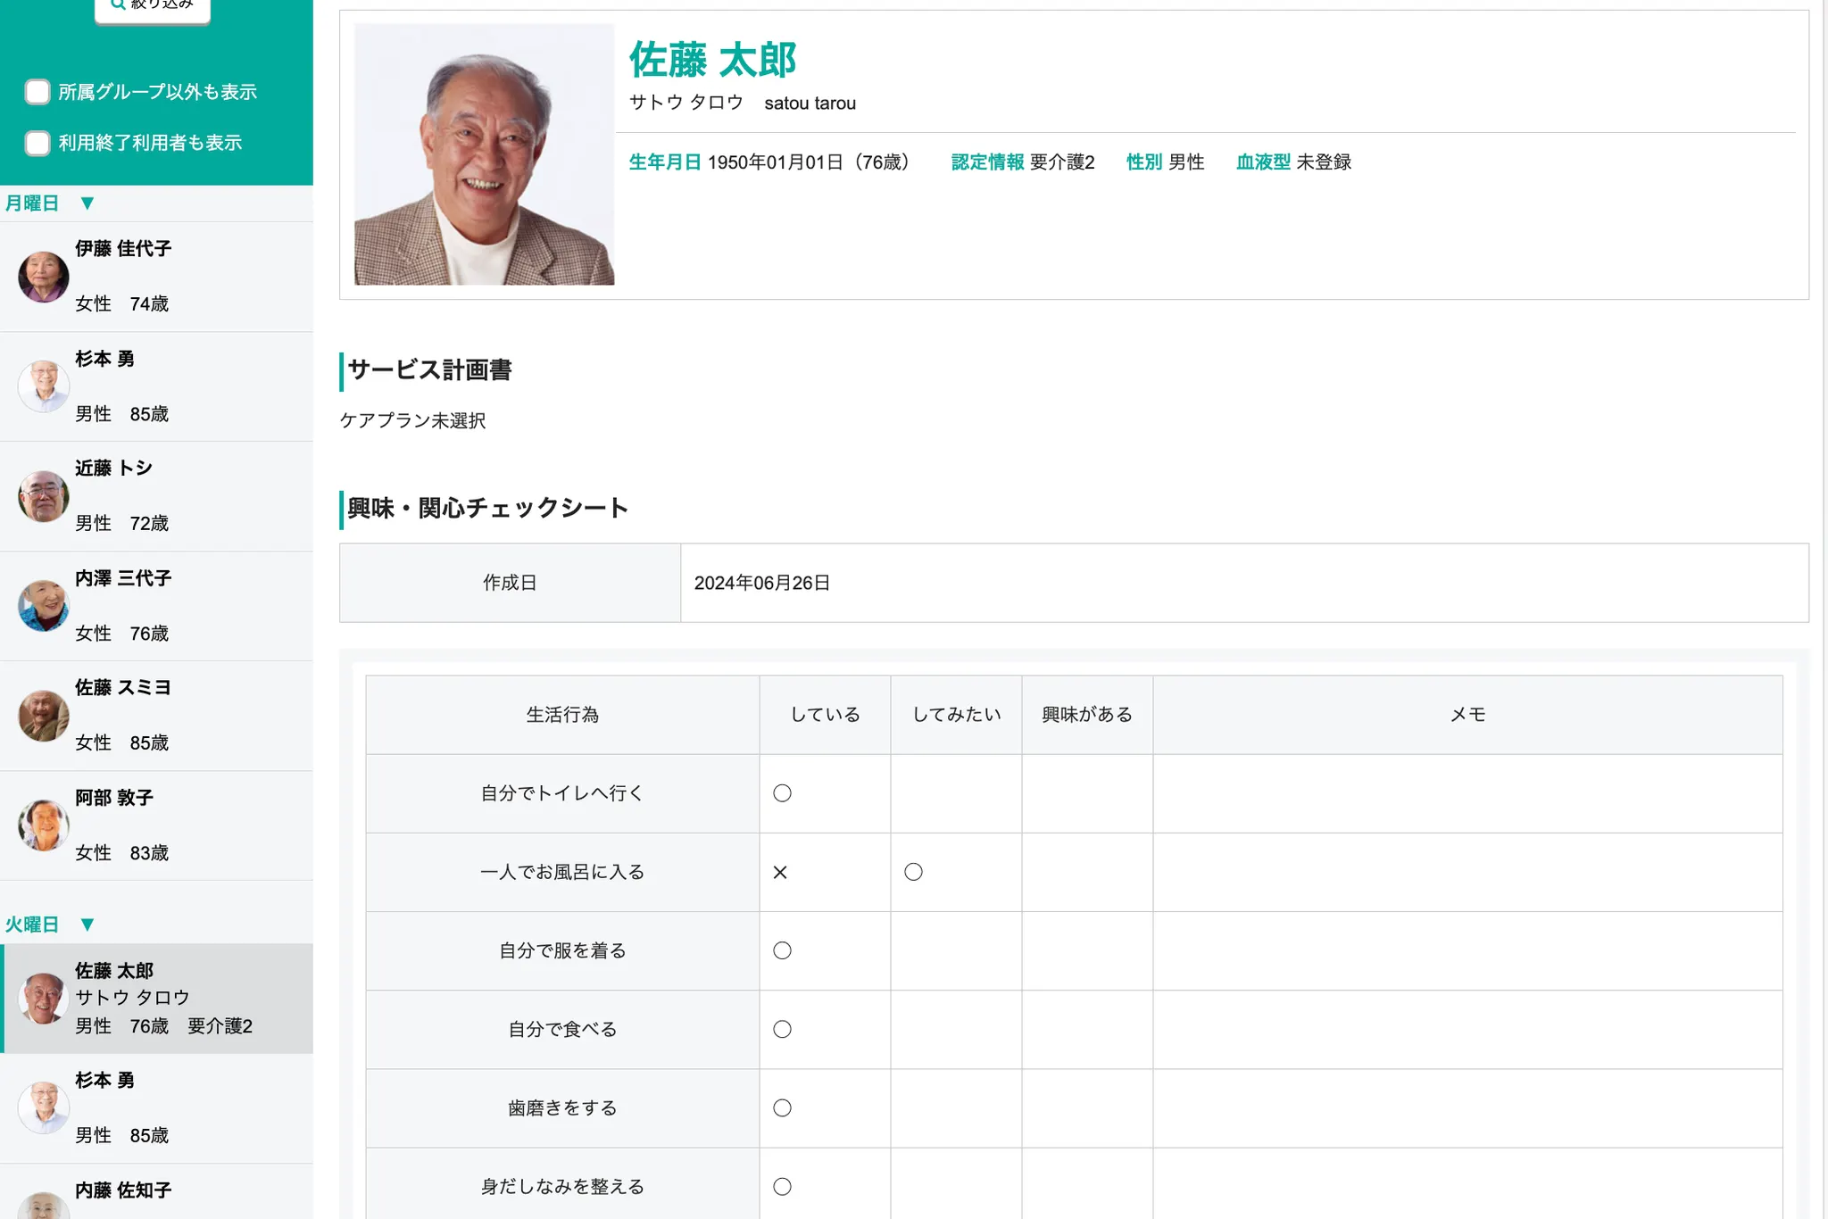1828x1219 pixels.
Task: Click 興味・関心チェックシート heading
Action: [x=487, y=509]
